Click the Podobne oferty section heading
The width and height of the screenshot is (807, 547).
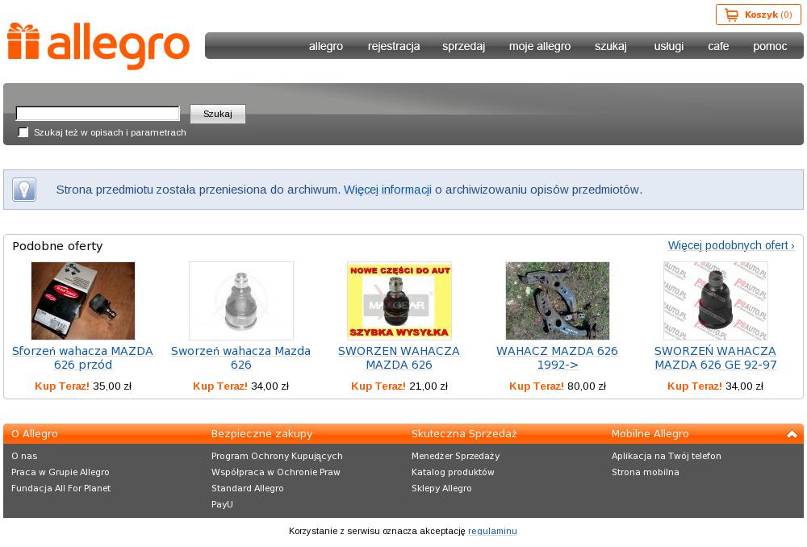57,246
